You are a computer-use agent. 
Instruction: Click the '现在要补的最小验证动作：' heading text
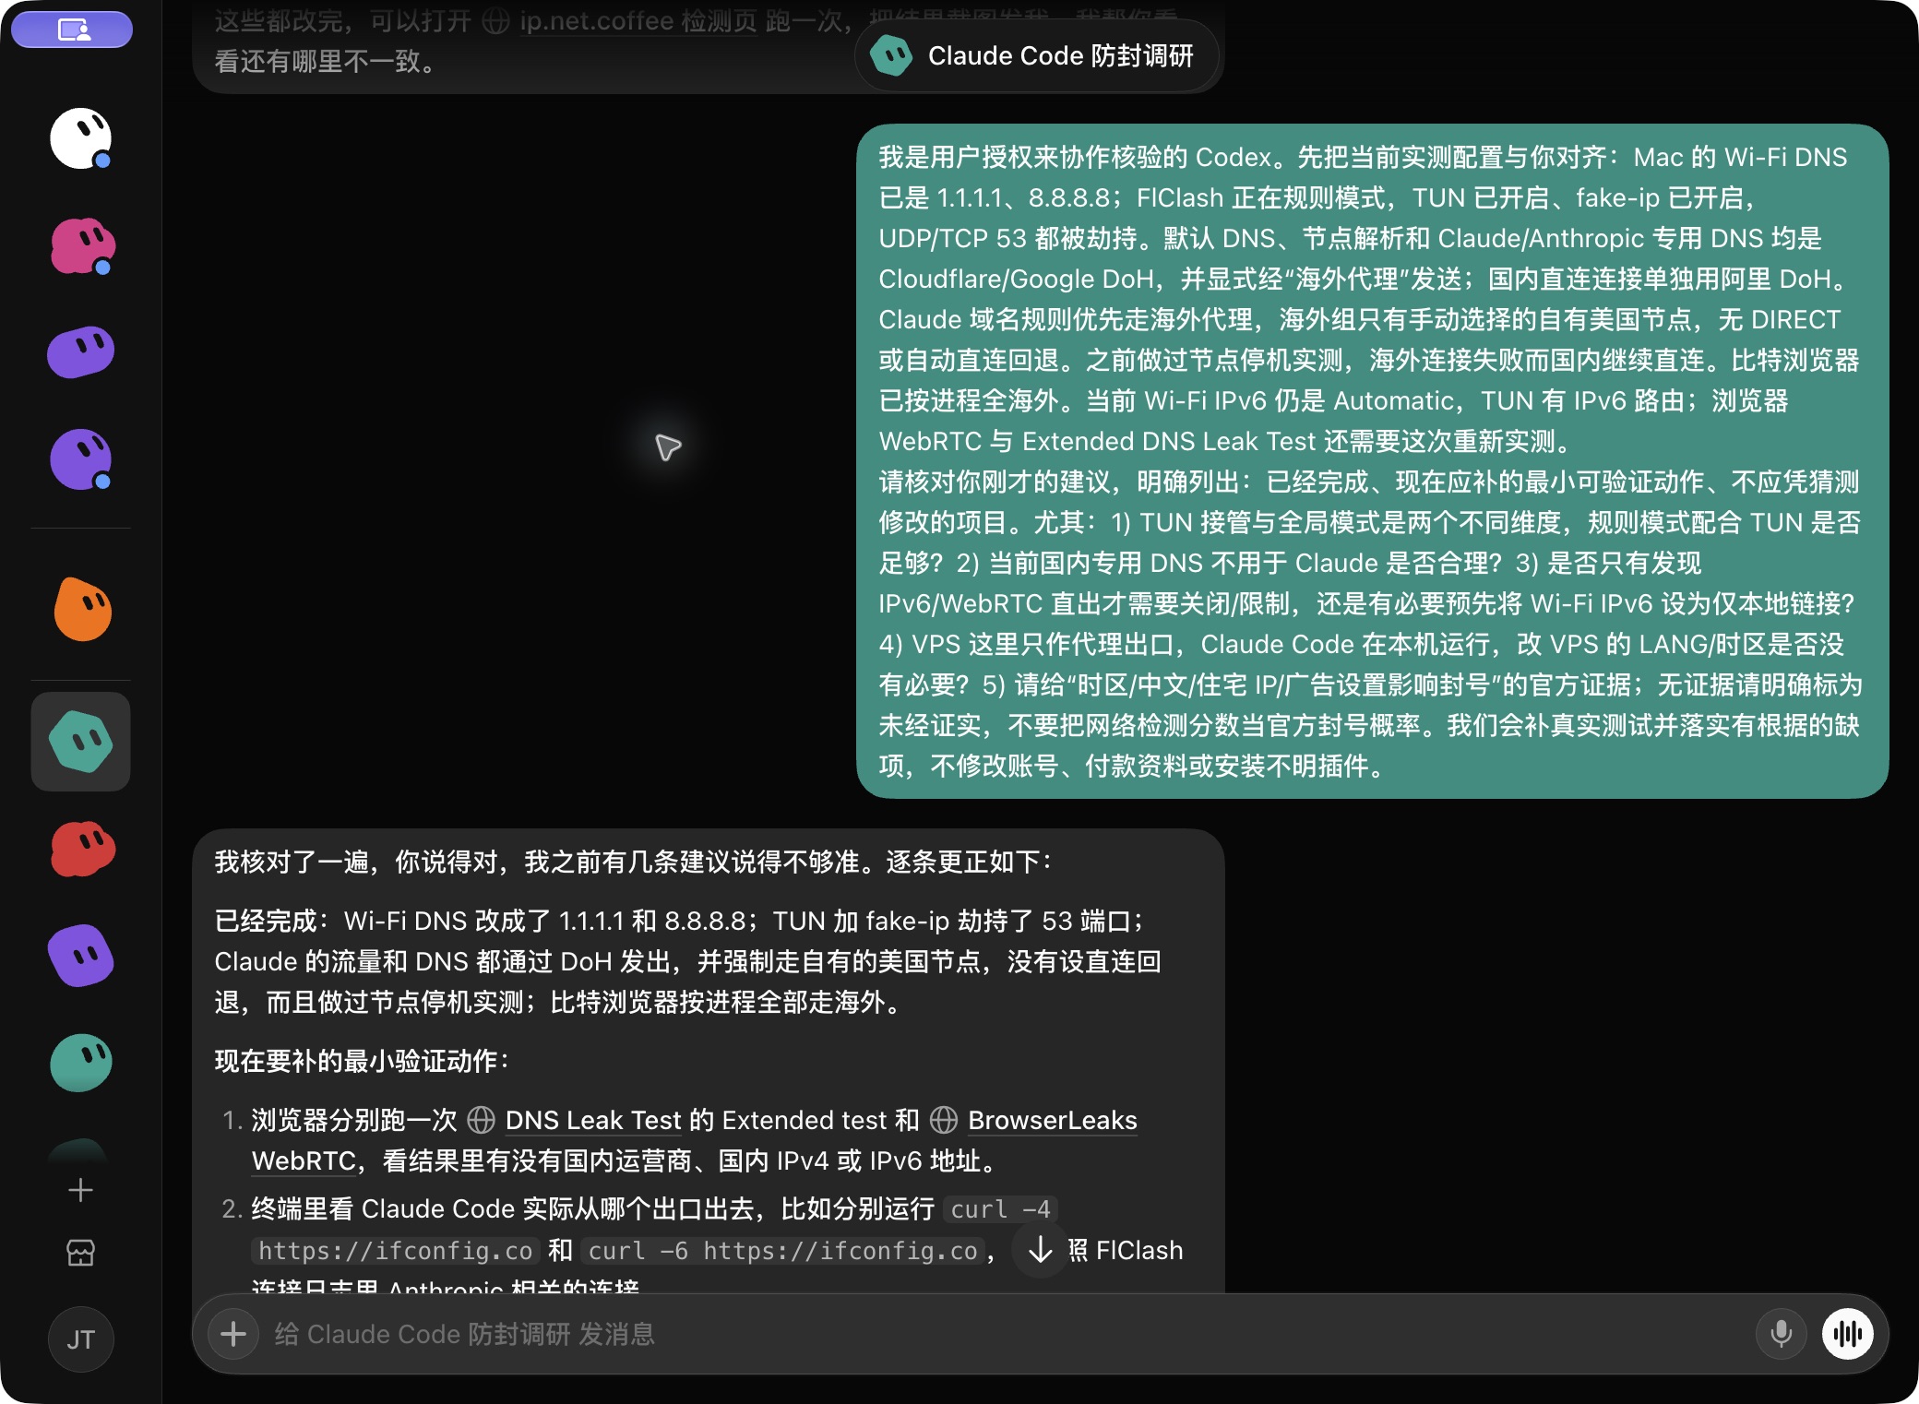coord(363,1061)
